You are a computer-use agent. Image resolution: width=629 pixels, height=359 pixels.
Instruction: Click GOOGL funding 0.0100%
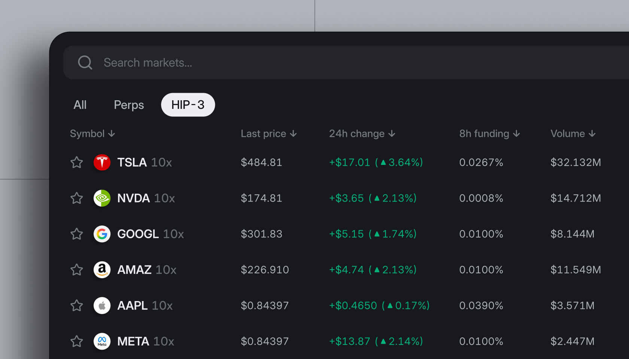(481, 234)
